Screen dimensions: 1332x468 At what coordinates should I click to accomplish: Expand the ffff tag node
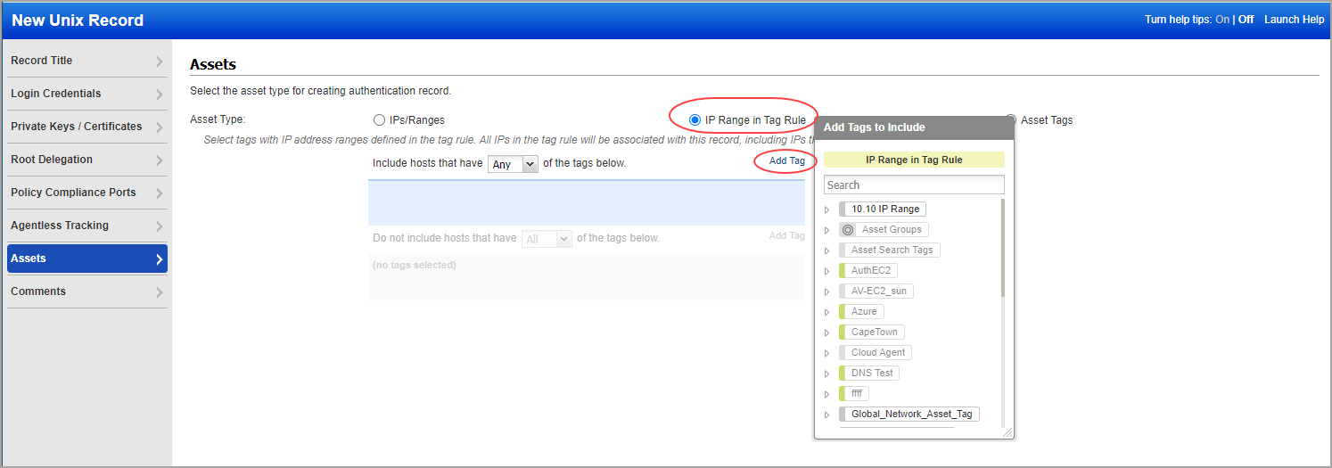point(827,394)
